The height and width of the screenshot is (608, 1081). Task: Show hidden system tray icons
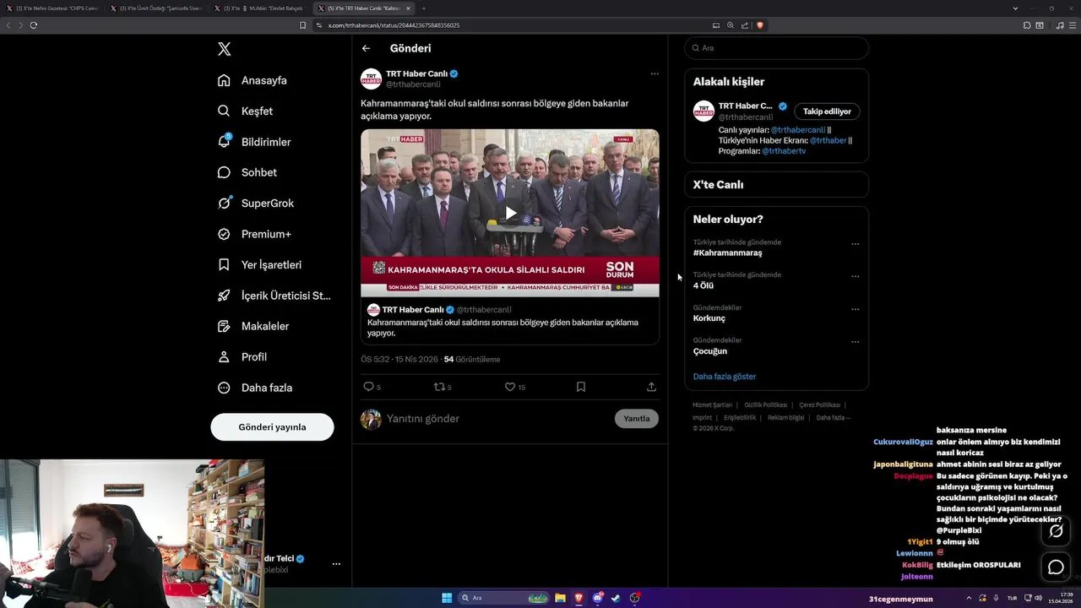[969, 598]
